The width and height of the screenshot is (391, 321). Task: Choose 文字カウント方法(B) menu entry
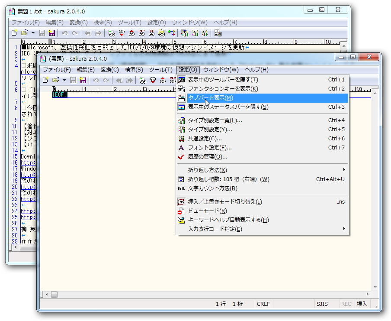point(263,188)
